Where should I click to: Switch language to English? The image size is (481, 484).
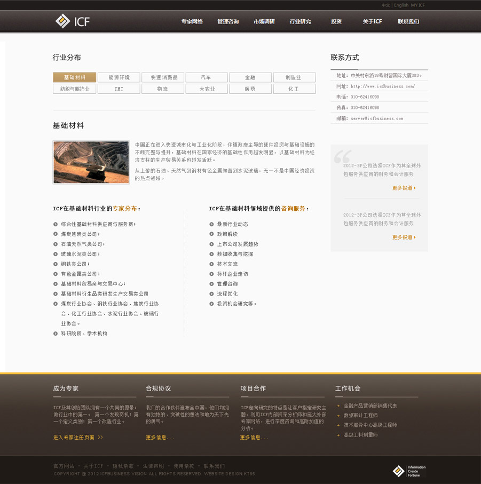click(x=401, y=5)
